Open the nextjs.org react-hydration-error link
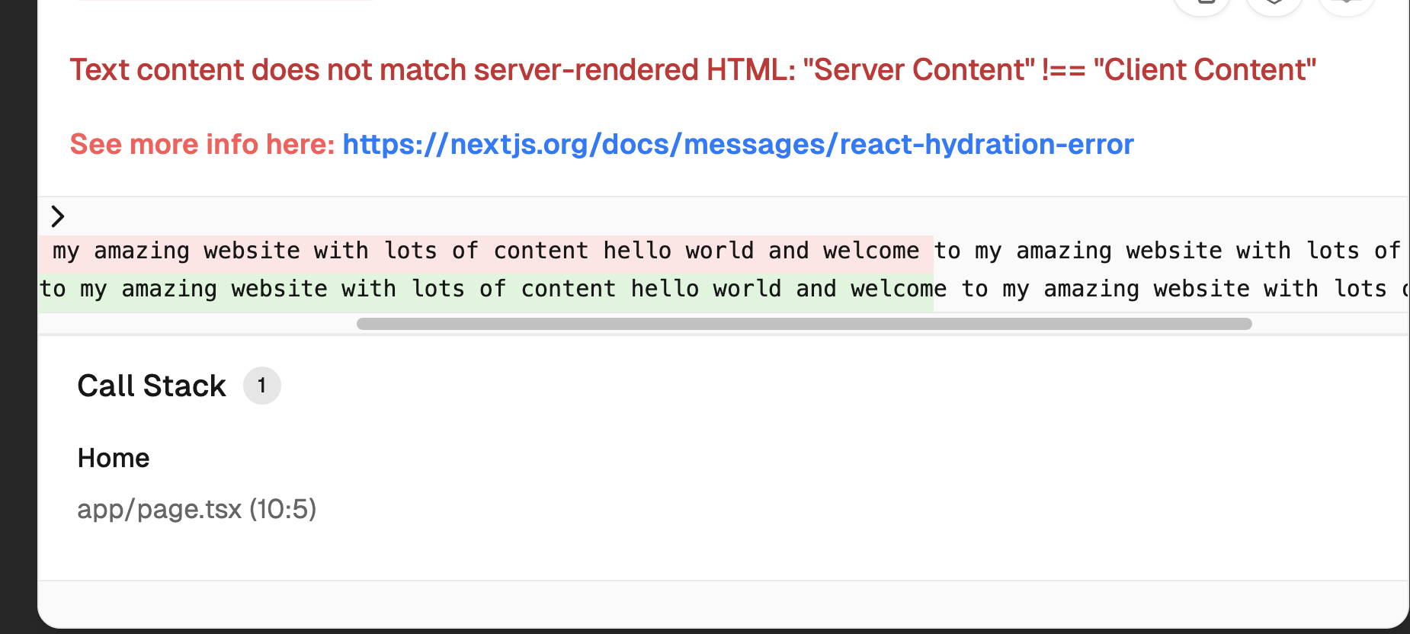The width and height of the screenshot is (1410, 634). (737, 144)
